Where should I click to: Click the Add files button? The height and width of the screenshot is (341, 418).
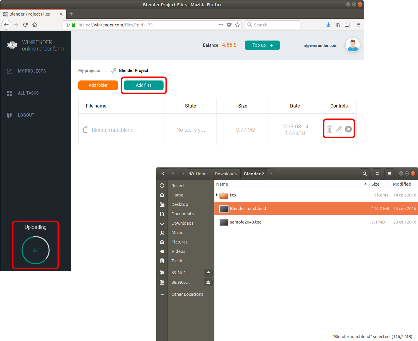[144, 85]
